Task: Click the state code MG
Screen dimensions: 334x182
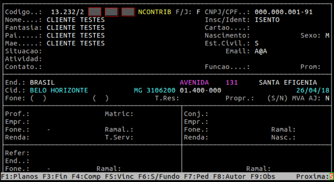Action: [x=138, y=90]
